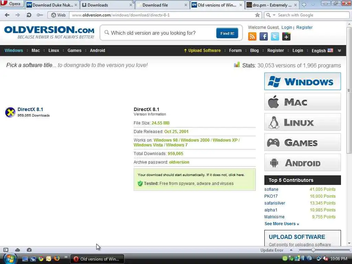Open the Opera menu button

(x=12, y=4)
